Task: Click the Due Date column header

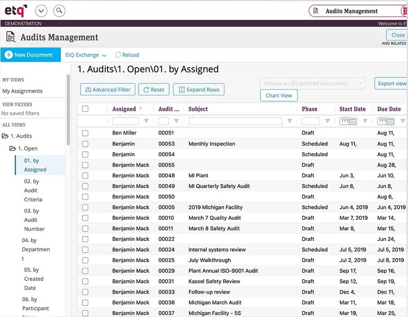Action: (389, 109)
